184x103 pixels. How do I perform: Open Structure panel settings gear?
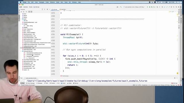[47, 9]
